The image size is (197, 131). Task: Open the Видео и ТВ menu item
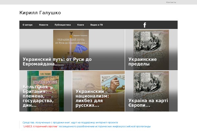(x=97, y=25)
